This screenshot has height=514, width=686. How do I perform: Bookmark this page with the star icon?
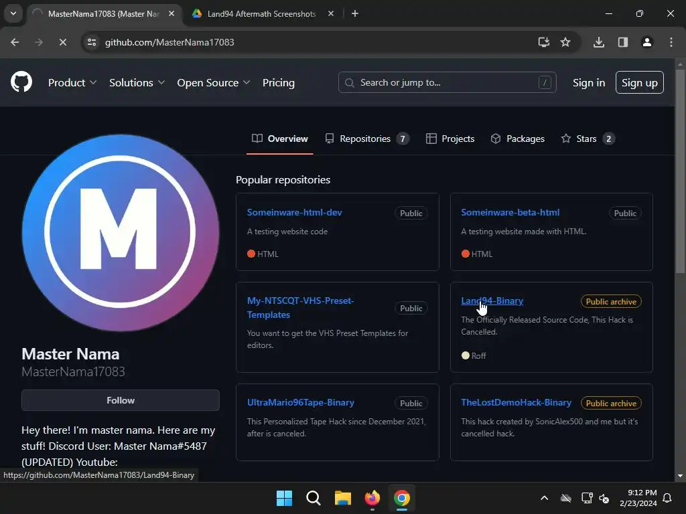click(565, 42)
